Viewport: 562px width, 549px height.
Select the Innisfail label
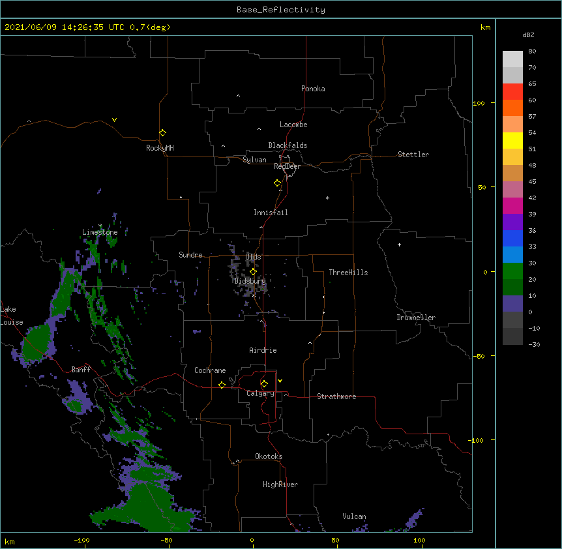coord(271,213)
